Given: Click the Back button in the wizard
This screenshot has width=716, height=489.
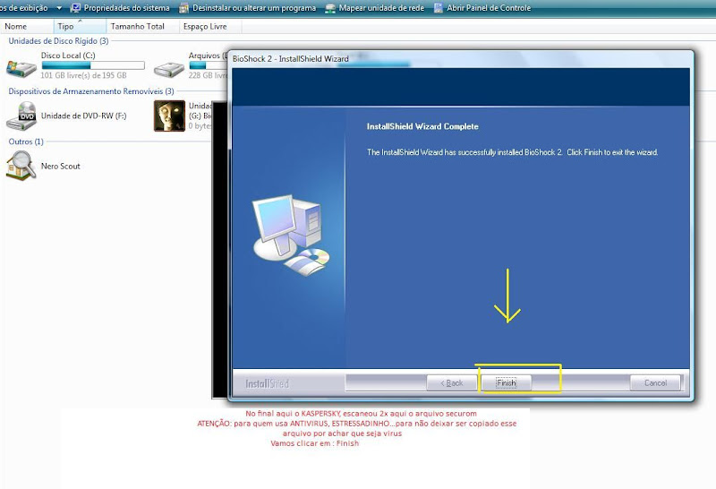Looking at the screenshot, I should click(451, 383).
